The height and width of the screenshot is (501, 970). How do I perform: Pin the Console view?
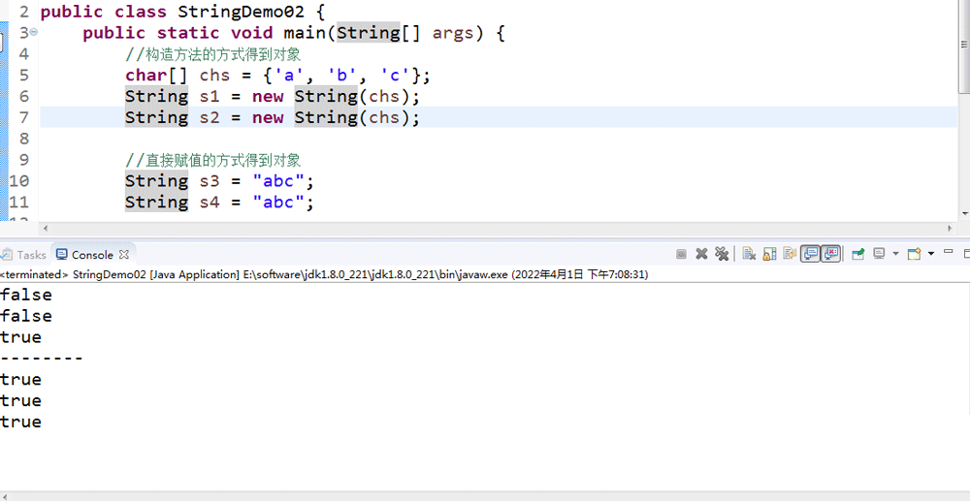[x=858, y=254]
